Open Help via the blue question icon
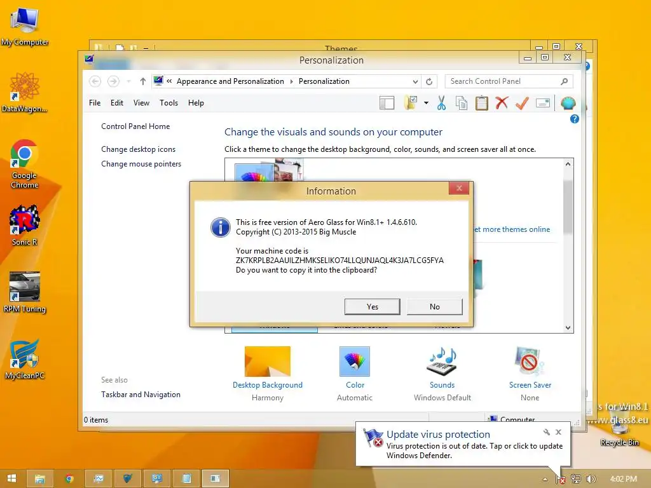The width and height of the screenshot is (651, 488). tap(575, 119)
